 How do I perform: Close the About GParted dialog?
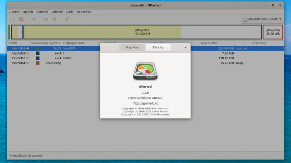coord(185,48)
